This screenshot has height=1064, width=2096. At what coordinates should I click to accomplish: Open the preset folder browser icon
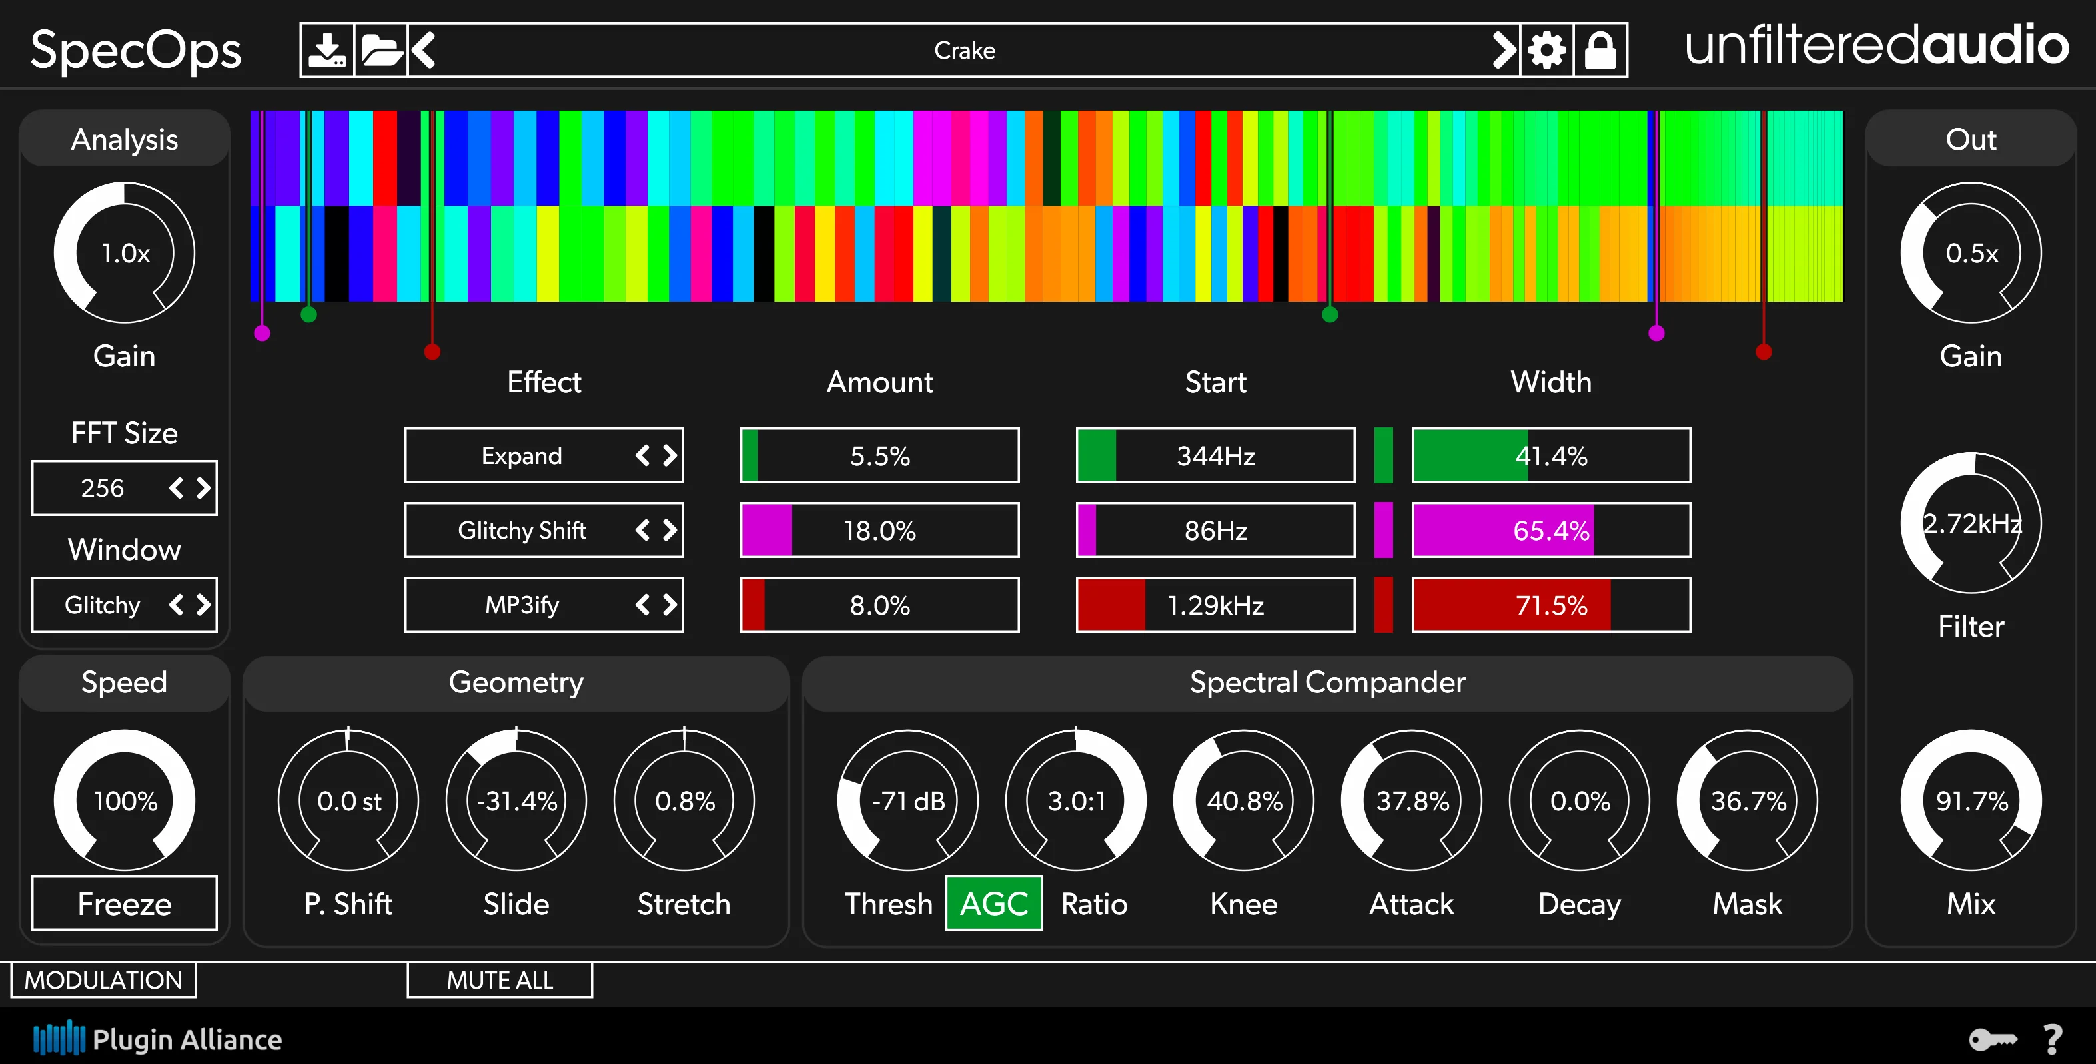[381, 51]
